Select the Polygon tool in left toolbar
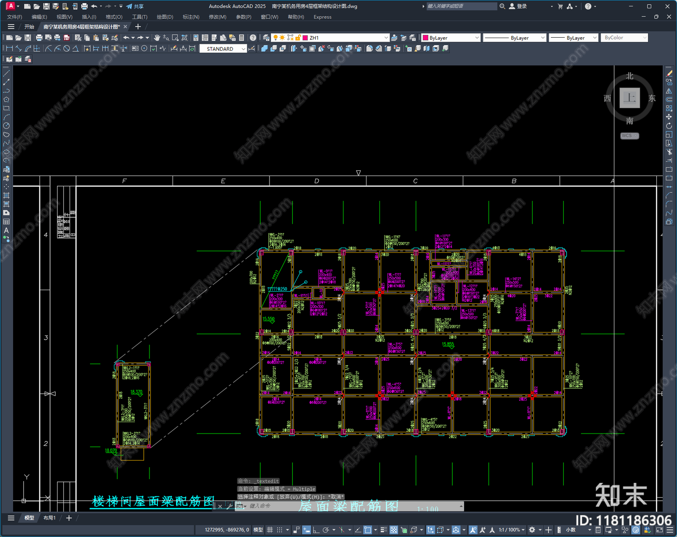The image size is (677, 537). (6, 100)
